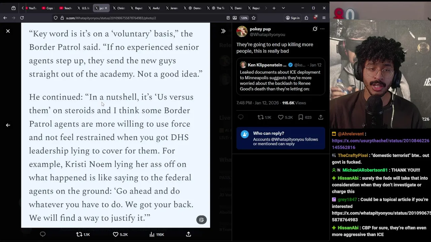Click the 116.6K Views count
This screenshot has height=242, width=431.
[294, 103]
